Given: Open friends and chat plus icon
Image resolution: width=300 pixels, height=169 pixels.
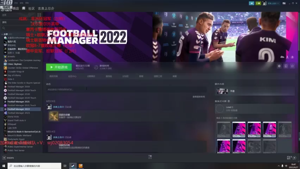Looking at the screenshot, I should click(294, 158).
